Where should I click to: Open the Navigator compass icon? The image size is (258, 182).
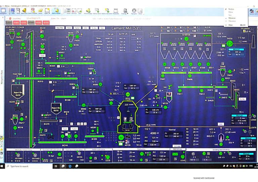[134, 11]
